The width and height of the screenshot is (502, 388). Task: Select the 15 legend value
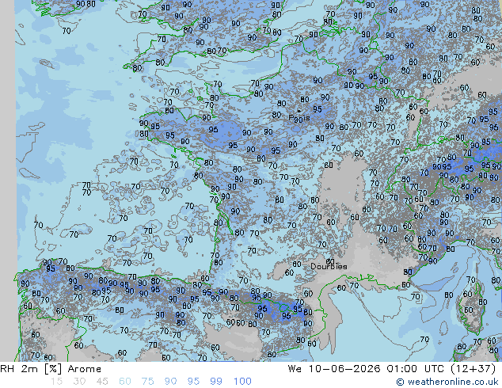[x=56, y=382]
